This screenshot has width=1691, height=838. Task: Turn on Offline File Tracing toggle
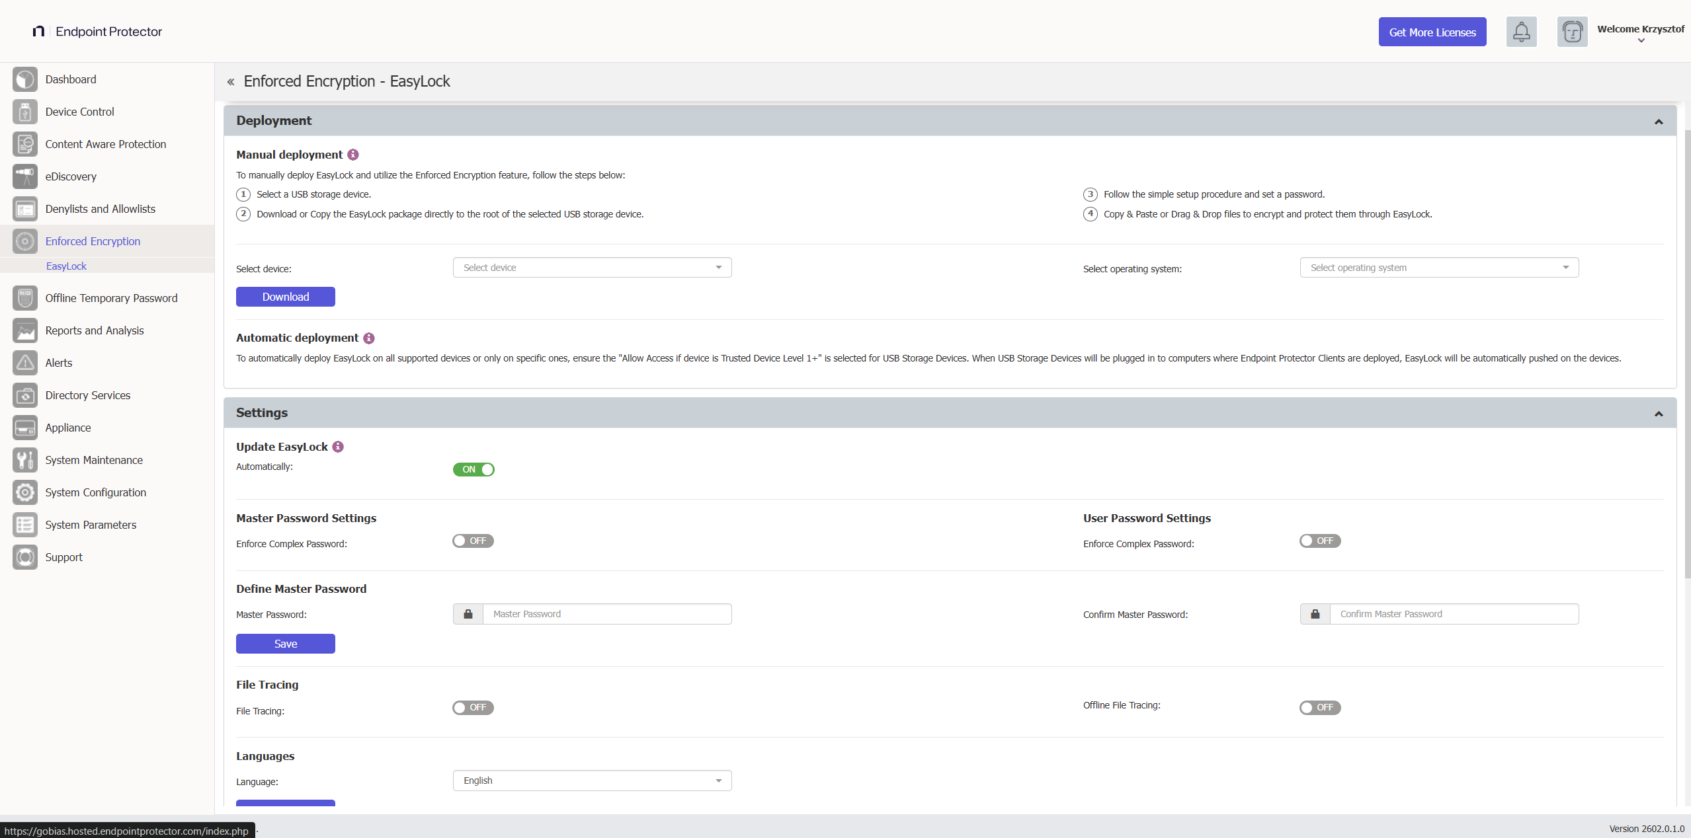click(1320, 707)
